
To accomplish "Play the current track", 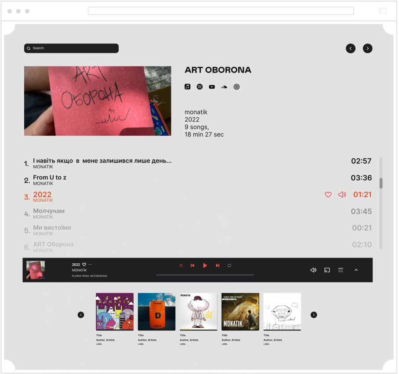I will 206,266.
